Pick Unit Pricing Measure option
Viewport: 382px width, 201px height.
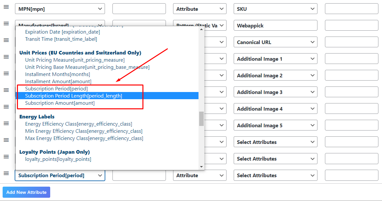pyautogui.click(x=75, y=60)
